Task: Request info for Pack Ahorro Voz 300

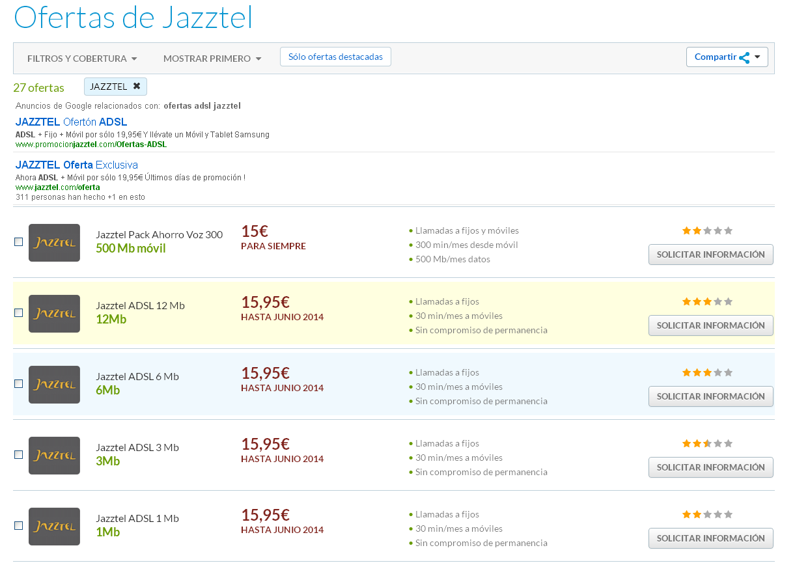Action: tap(711, 254)
